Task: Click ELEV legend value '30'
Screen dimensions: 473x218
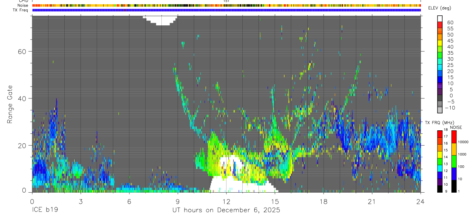Action: point(450,59)
